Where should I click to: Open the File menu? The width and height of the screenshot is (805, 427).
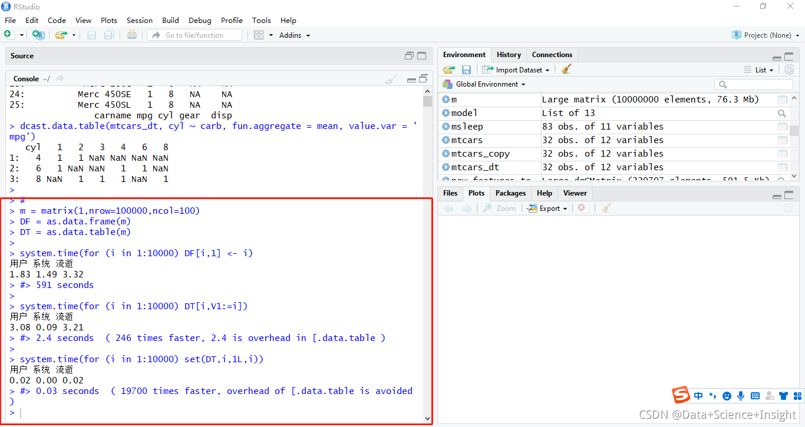pos(10,20)
